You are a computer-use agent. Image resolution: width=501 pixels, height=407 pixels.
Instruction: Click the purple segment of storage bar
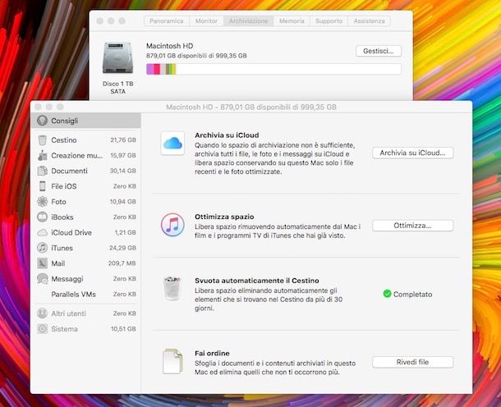pos(150,69)
